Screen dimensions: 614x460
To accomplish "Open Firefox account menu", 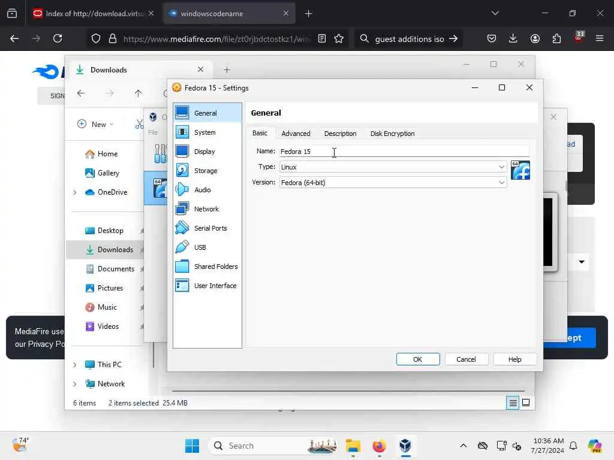I will [535, 38].
